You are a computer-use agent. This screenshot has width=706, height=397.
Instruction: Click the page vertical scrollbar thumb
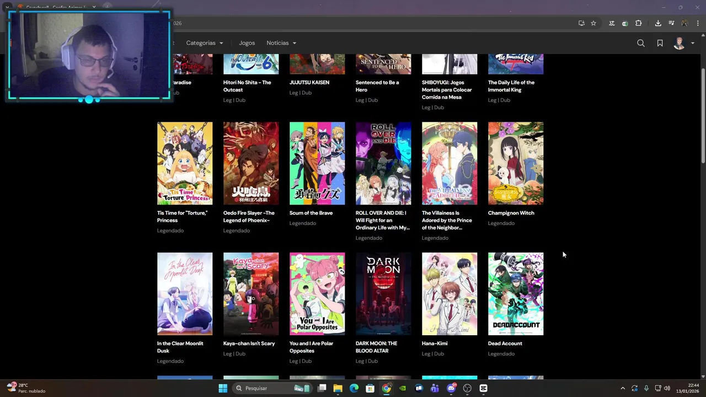coord(703,115)
